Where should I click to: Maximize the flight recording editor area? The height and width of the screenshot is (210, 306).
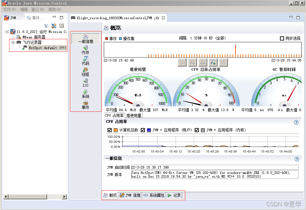[298, 17]
